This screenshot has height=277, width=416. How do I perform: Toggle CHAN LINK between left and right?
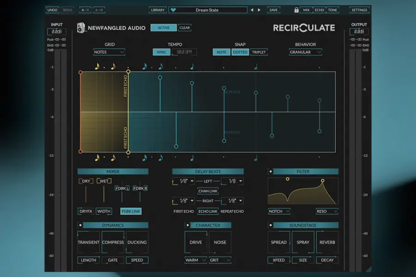[x=208, y=191]
